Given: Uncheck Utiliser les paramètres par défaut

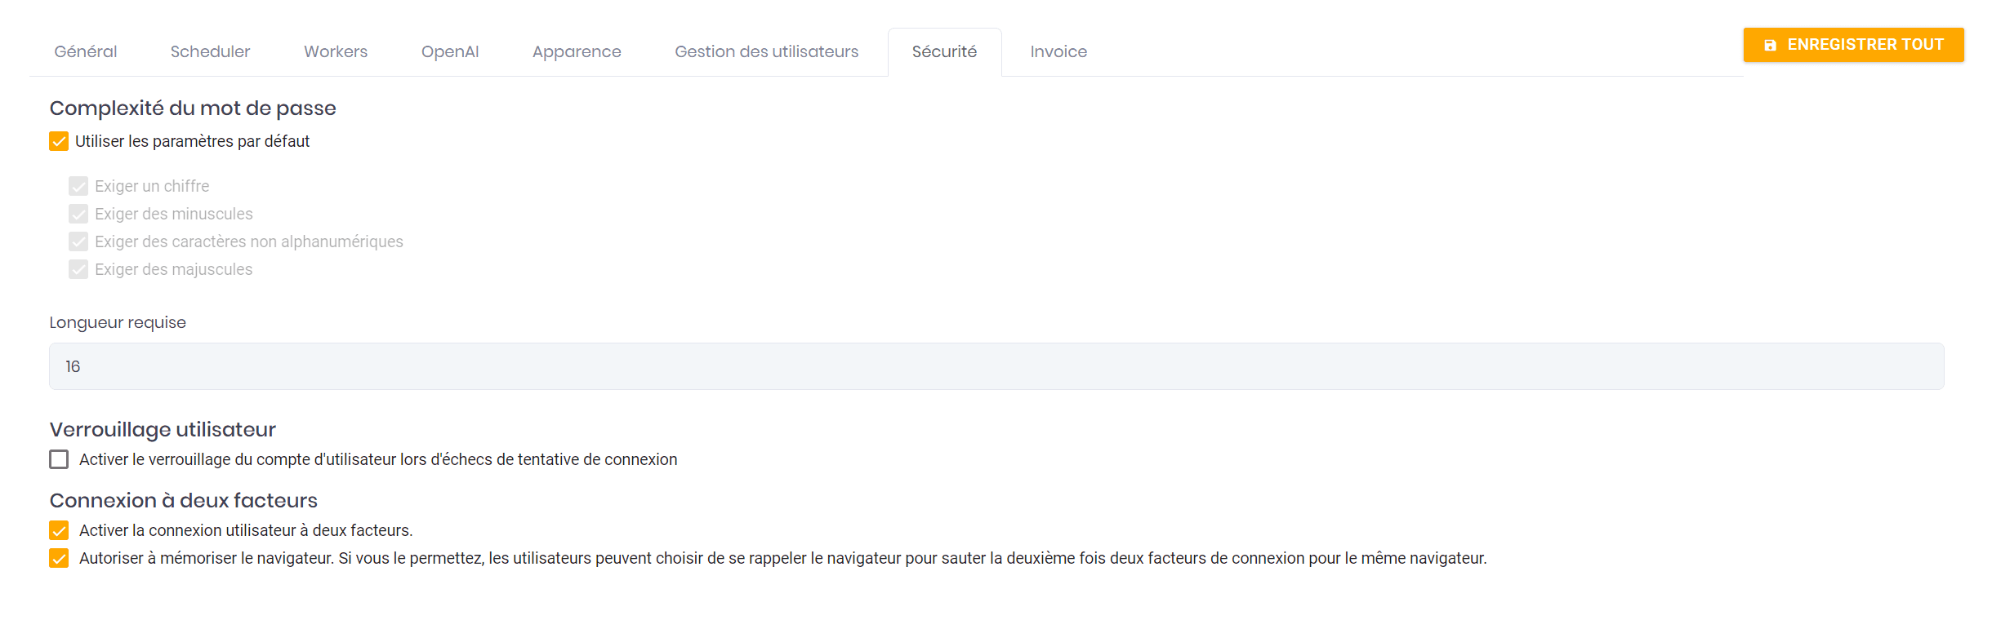Looking at the screenshot, I should coord(59,141).
